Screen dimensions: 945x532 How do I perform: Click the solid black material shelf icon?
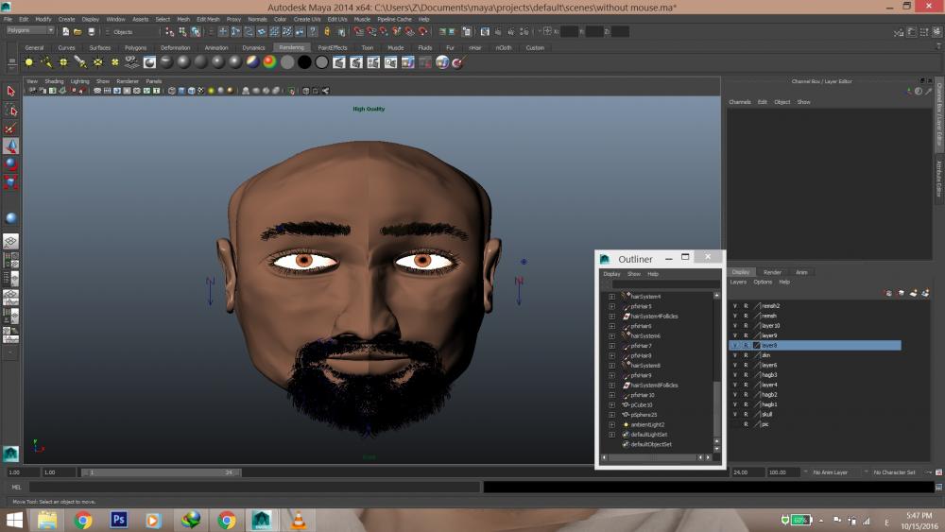pyautogui.click(x=304, y=62)
